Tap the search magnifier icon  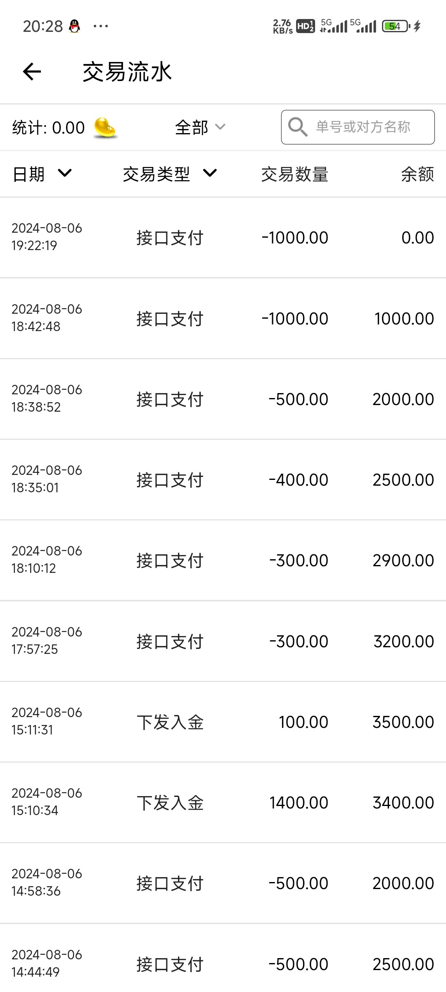[297, 127]
